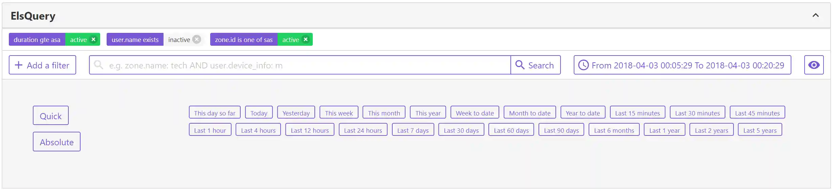Remove the duration gte asa filter

tap(93, 40)
